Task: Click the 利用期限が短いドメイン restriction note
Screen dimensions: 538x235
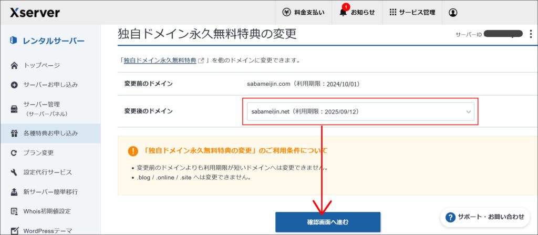Action: click(x=233, y=168)
